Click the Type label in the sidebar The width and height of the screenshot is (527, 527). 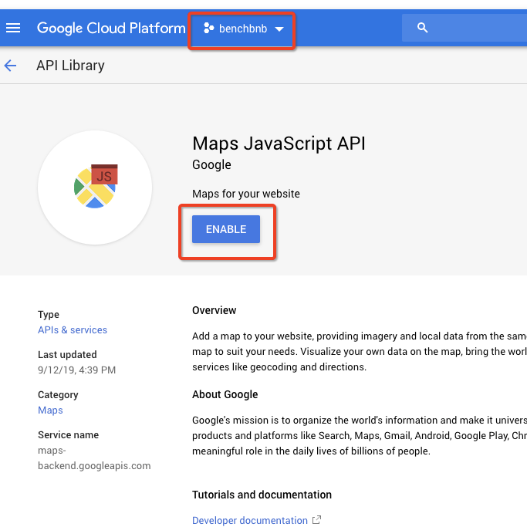[x=49, y=315]
